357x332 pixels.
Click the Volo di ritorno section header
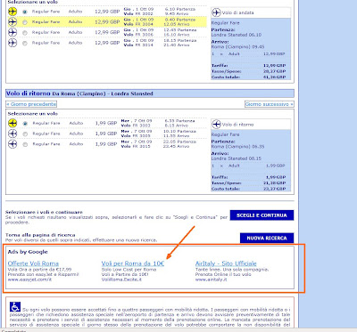click(x=150, y=93)
